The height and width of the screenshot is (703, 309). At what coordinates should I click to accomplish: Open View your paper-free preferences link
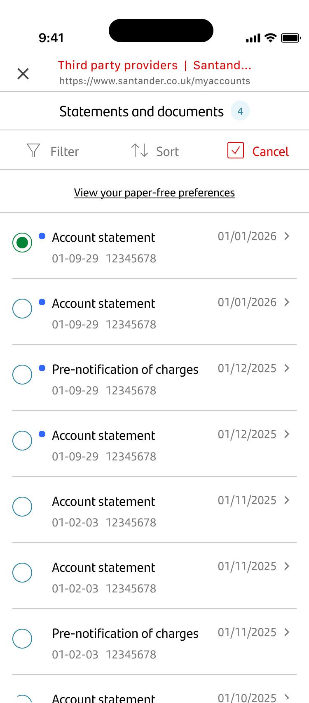coord(154,193)
